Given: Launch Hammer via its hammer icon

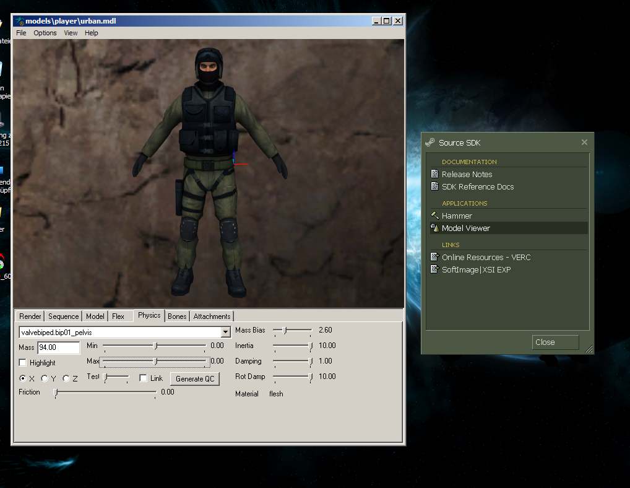Looking at the screenshot, I should 434,215.
